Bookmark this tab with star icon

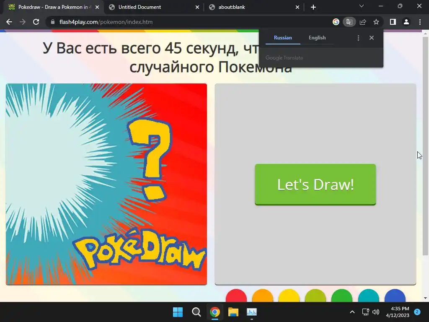tap(376, 22)
